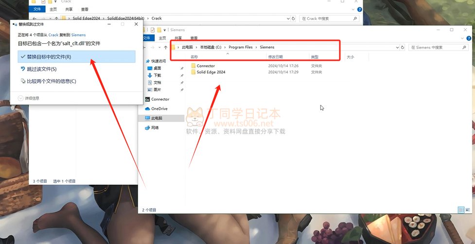Click the search magnifier in Siemens window
The width and height of the screenshot is (475, 244).
click(x=464, y=48)
